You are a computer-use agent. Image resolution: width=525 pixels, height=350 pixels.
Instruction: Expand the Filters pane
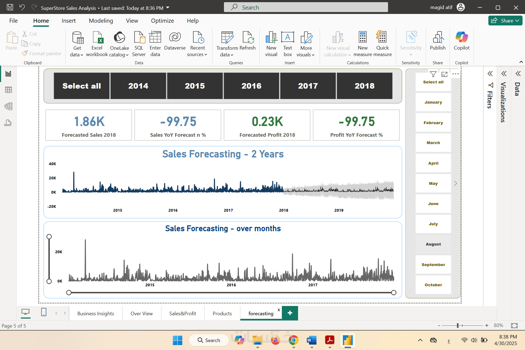point(490,74)
